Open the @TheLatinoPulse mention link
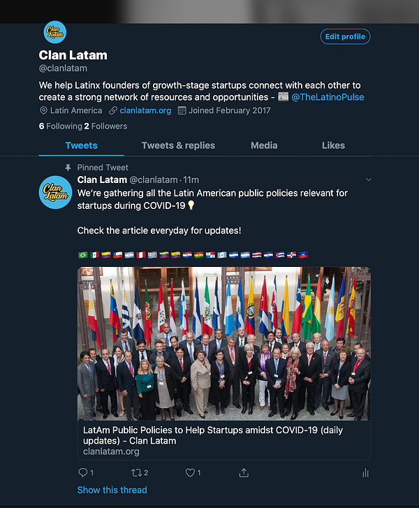Image resolution: width=419 pixels, height=508 pixels. (x=328, y=97)
